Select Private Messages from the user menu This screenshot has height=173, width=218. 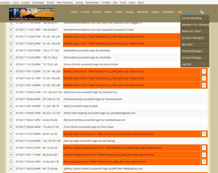coord(192,51)
